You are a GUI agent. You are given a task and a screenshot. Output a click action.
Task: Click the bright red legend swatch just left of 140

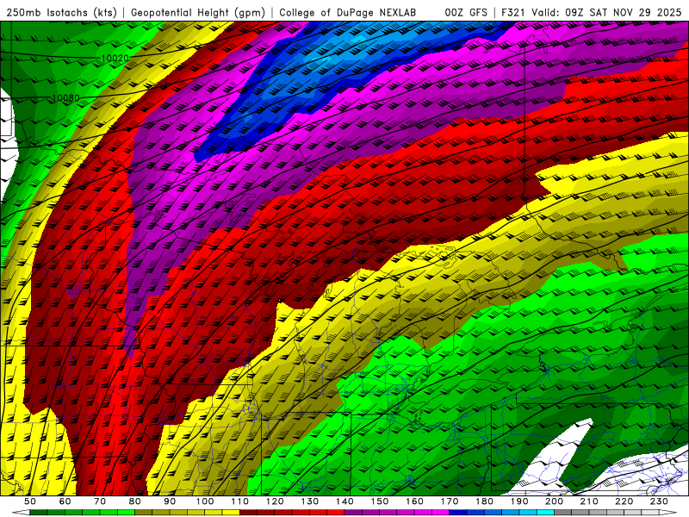(336, 513)
